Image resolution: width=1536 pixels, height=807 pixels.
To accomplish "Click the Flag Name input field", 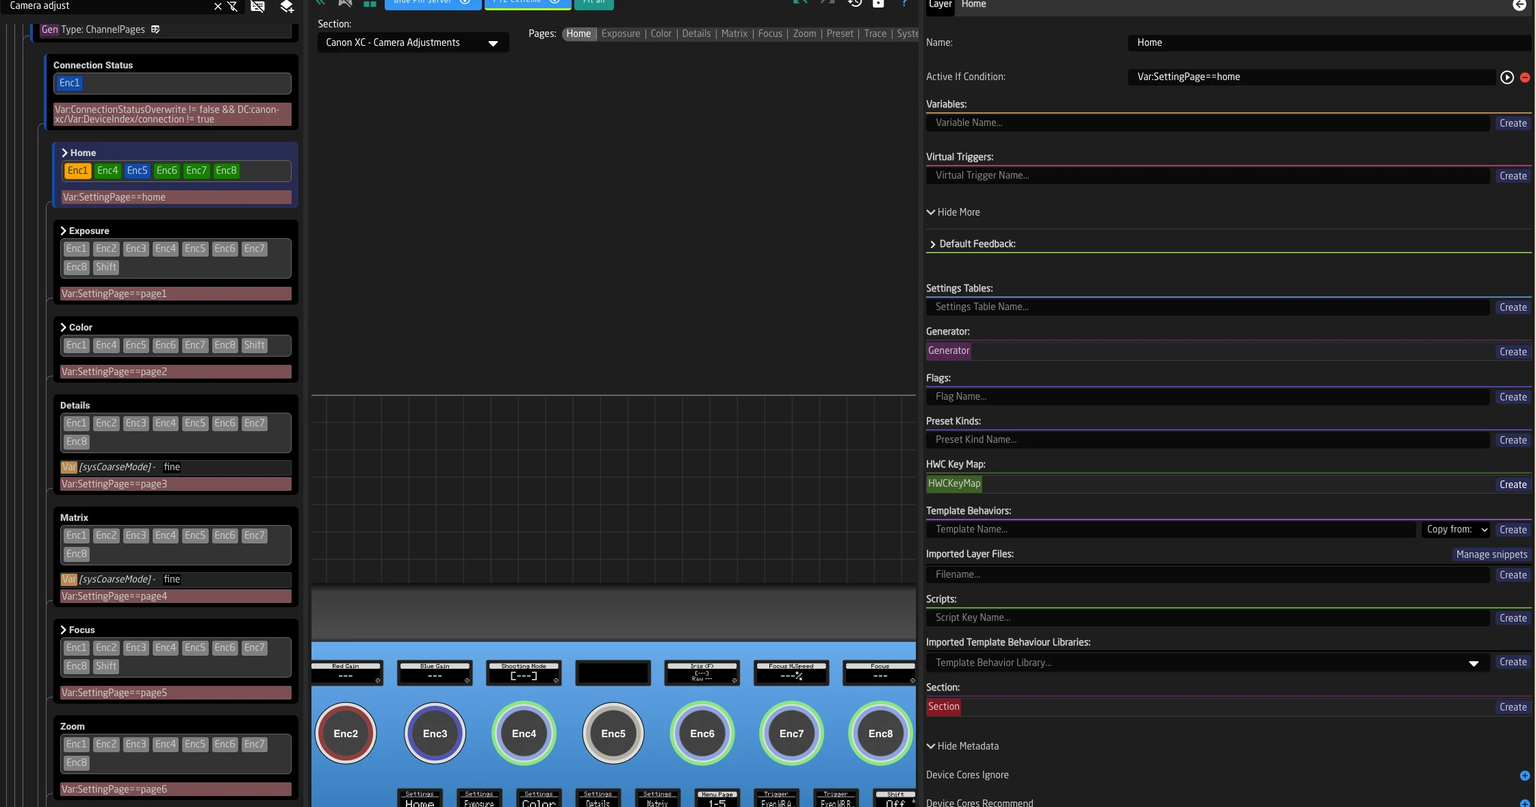I will tap(1207, 396).
